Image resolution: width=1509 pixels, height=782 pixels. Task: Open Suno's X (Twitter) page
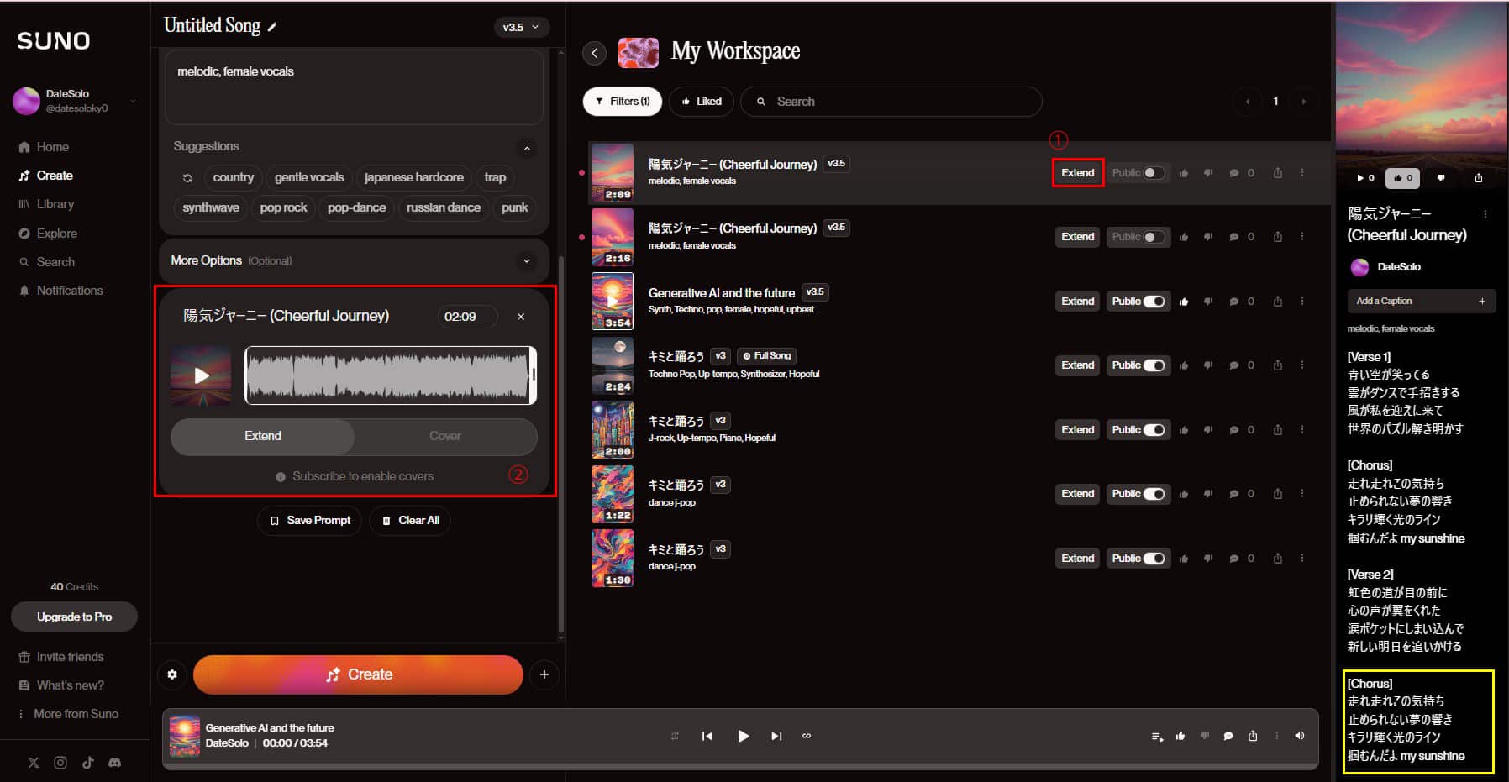click(x=34, y=763)
